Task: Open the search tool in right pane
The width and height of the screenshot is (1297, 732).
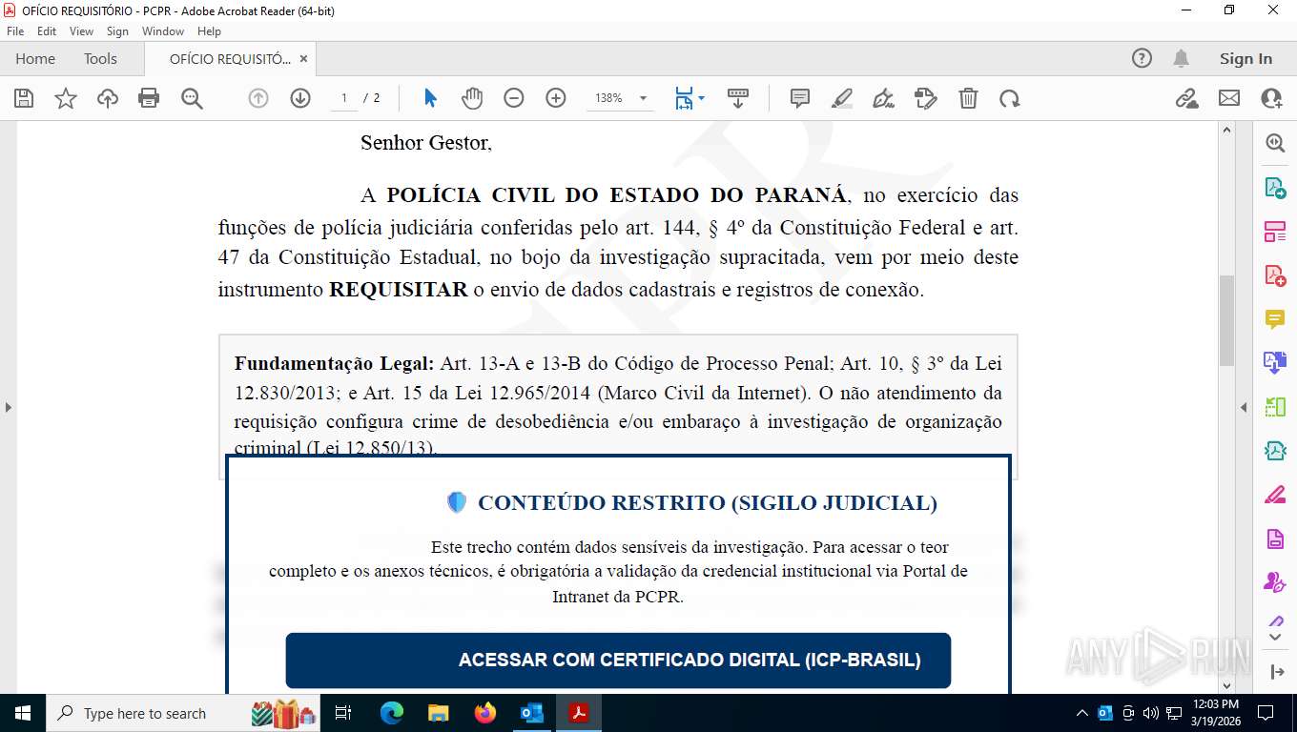Action: click(1275, 143)
